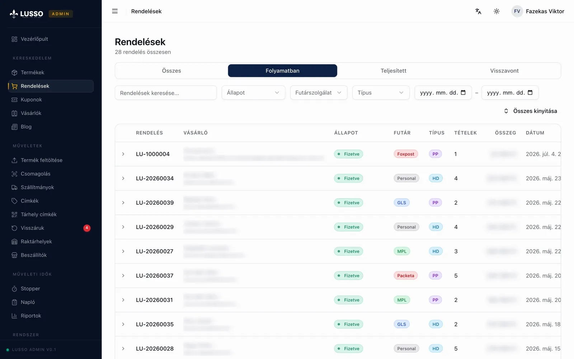This screenshot has width=574, height=359.
Task: Open the FV user avatar
Action: (517, 11)
